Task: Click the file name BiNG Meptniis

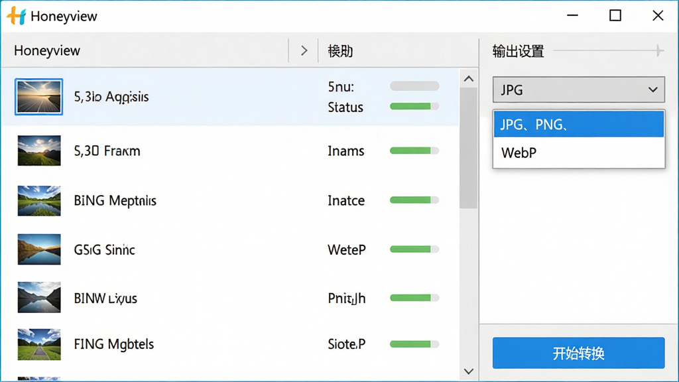Action: coord(115,200)
